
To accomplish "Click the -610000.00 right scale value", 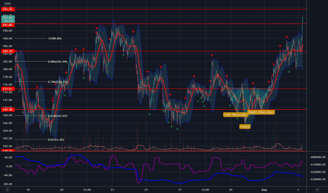I will (317, 165).
